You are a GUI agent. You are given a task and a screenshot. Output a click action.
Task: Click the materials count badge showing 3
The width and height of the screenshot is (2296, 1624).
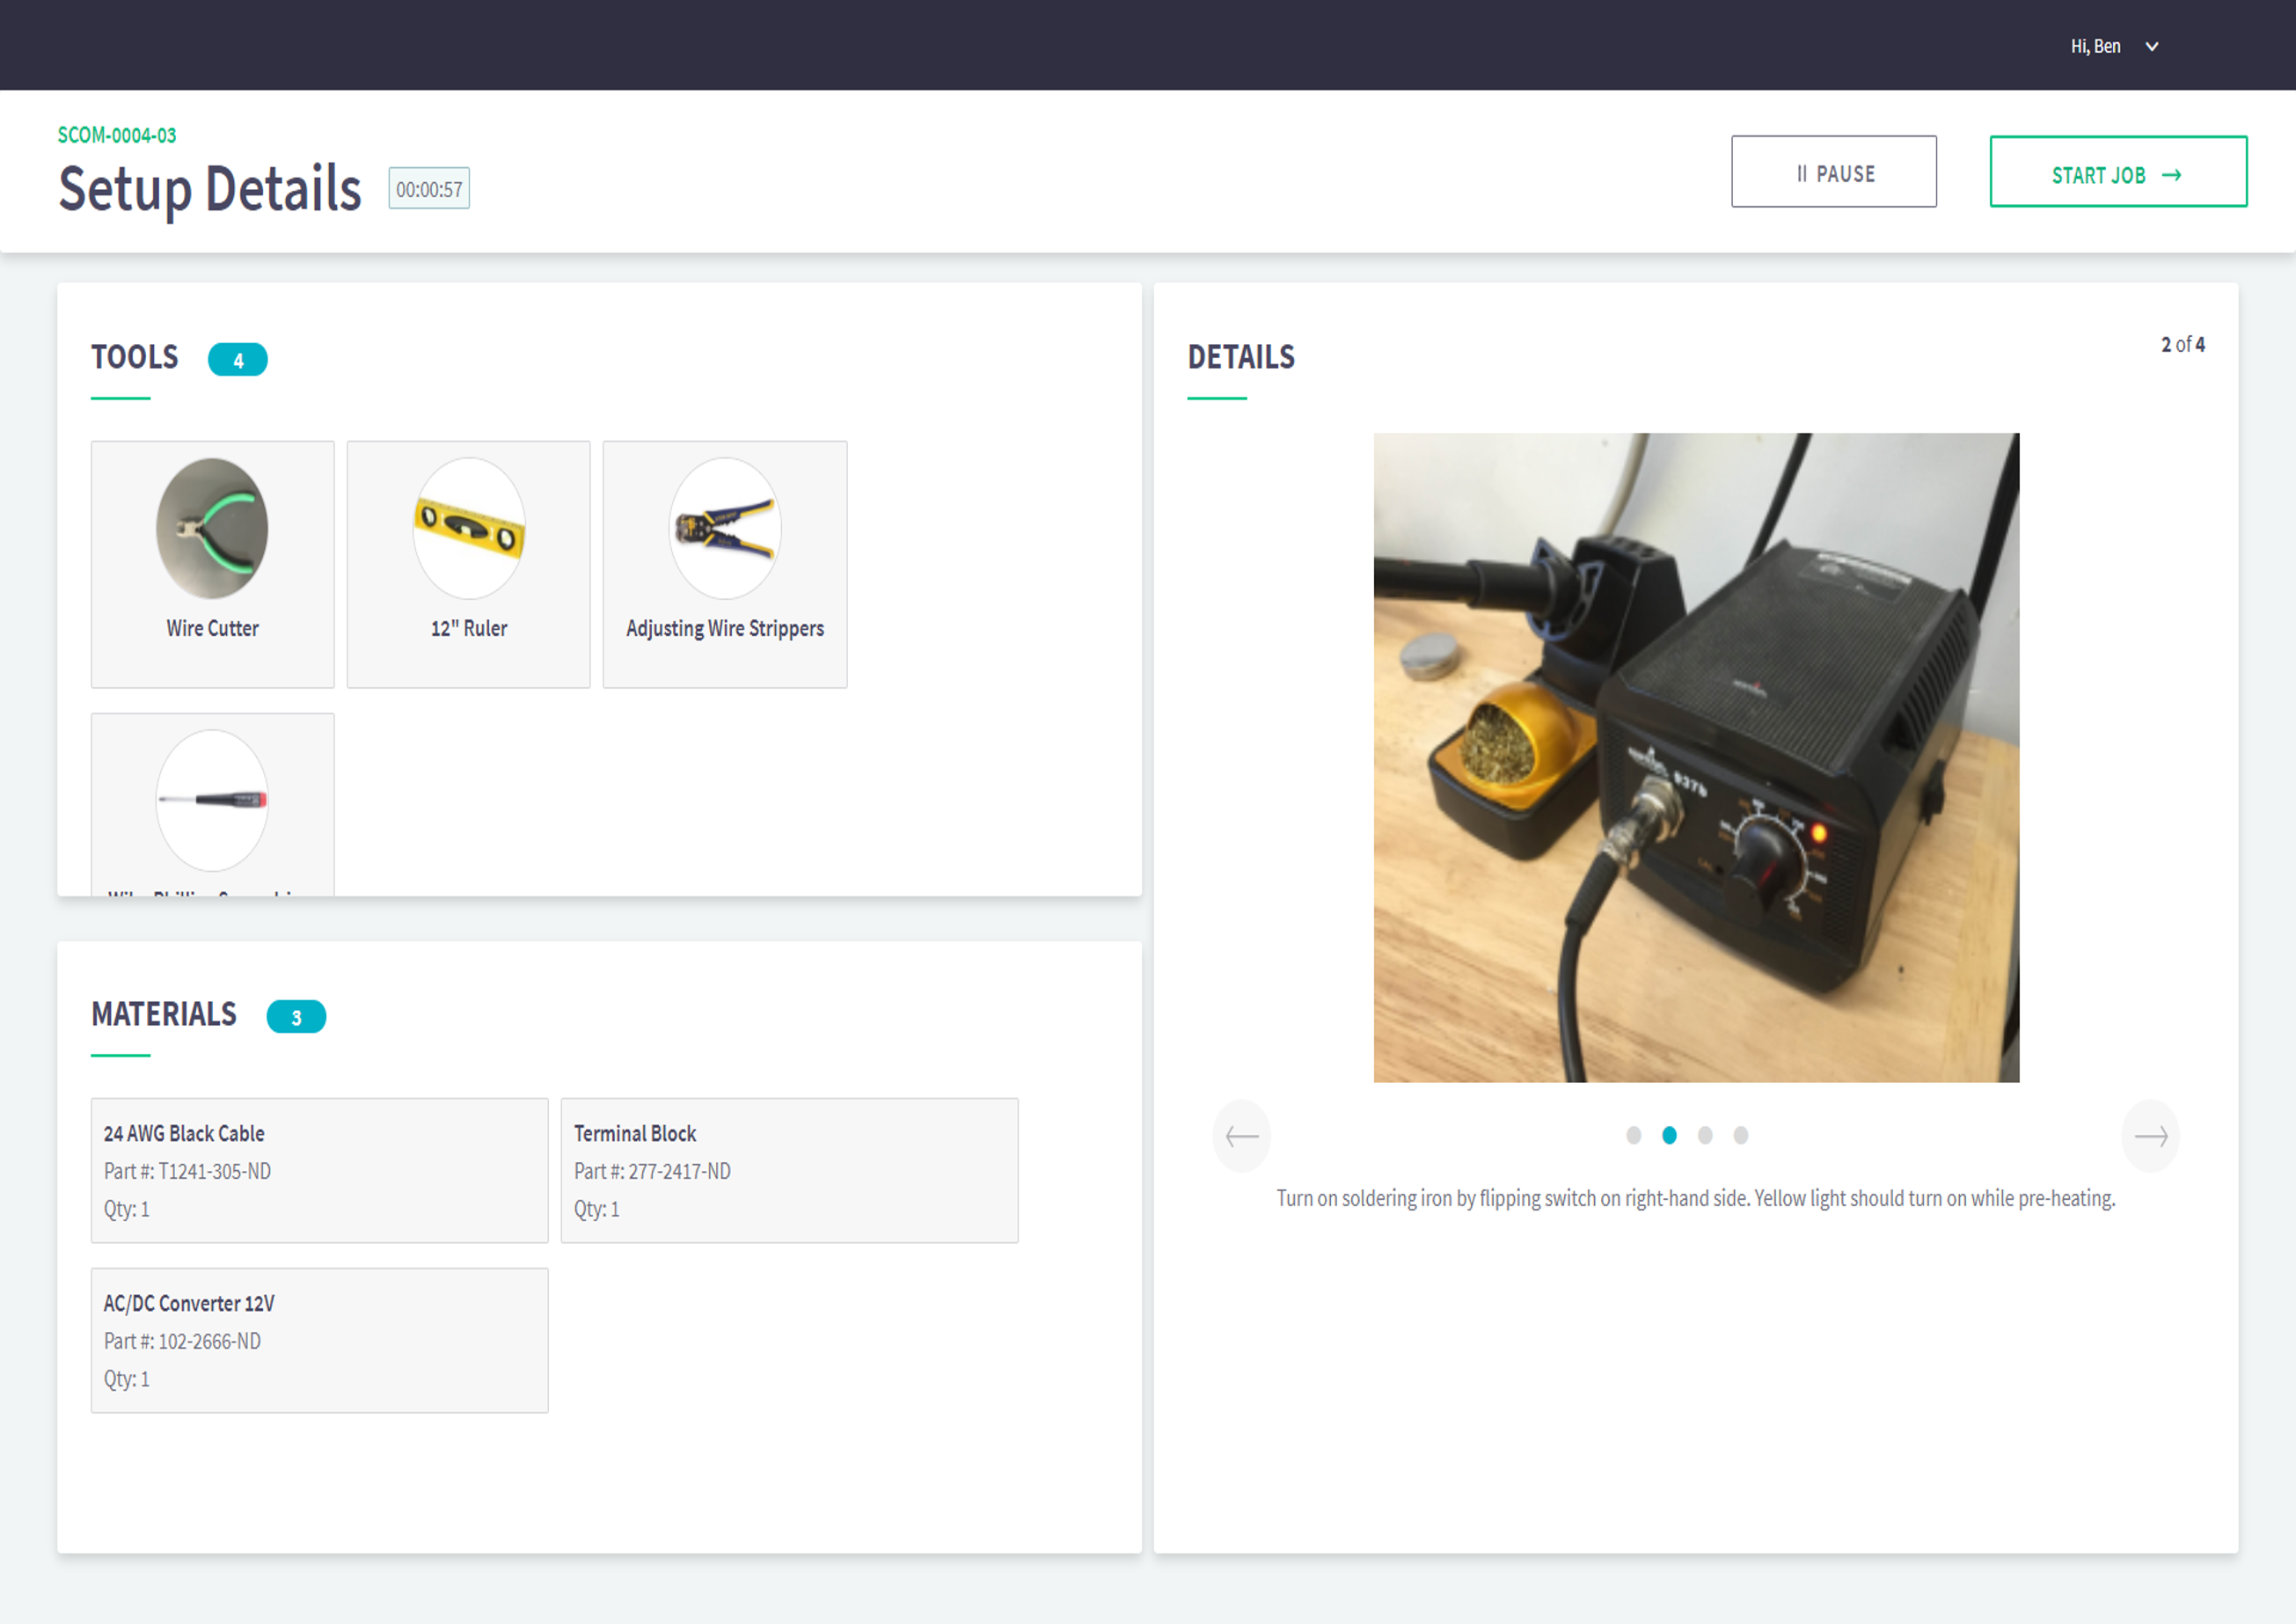click(x=296, y=1017)
